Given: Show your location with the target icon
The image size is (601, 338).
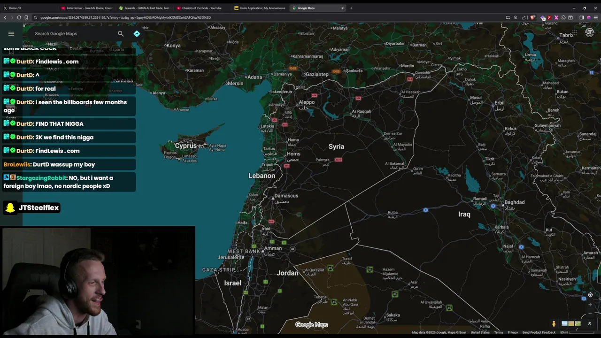Looking at the screenshot, I should click(590, 295).
